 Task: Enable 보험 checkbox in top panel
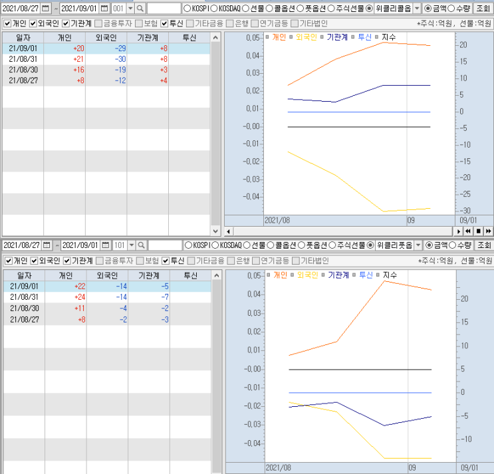[138, 23]
